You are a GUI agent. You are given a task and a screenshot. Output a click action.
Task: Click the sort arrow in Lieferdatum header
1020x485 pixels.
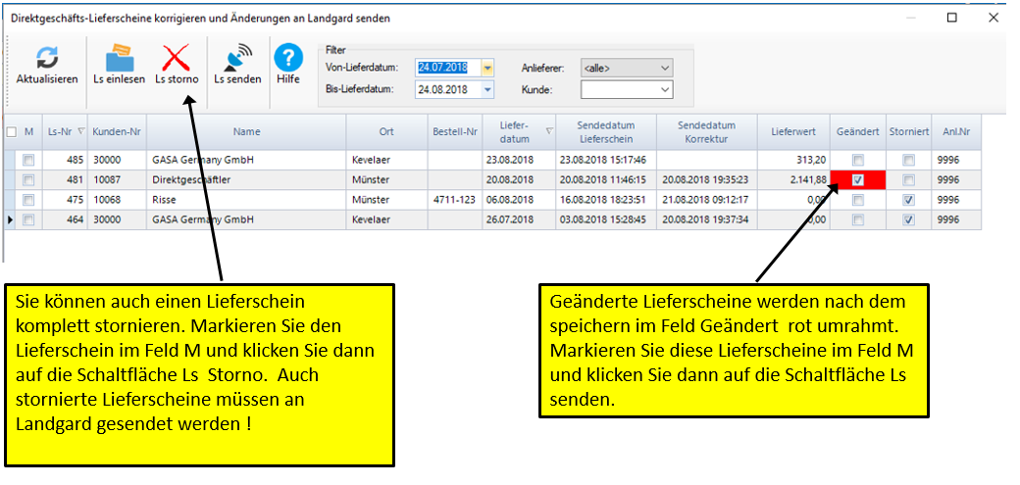click(548, 131)
